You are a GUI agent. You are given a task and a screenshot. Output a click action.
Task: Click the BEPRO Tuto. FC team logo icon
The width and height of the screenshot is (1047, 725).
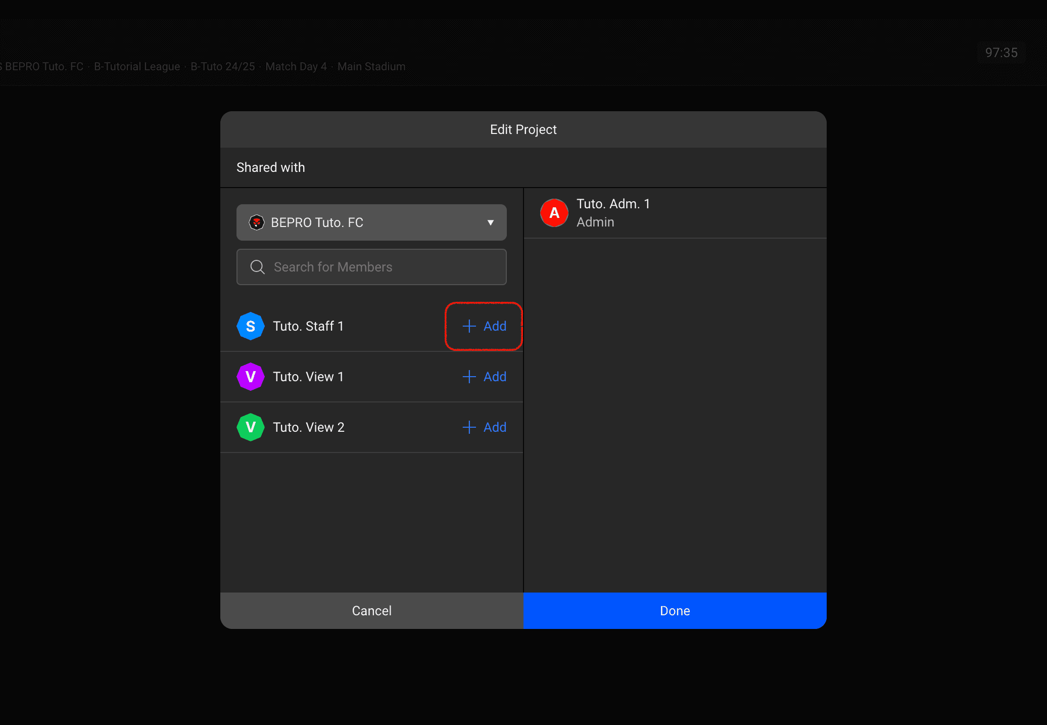257,222
